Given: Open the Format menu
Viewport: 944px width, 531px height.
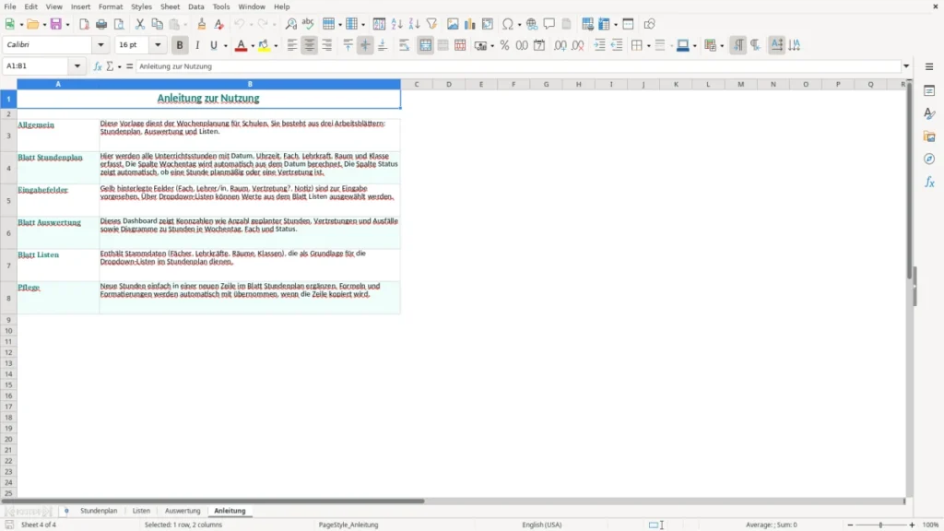Looking at the screenshot, I should (111, 6).
